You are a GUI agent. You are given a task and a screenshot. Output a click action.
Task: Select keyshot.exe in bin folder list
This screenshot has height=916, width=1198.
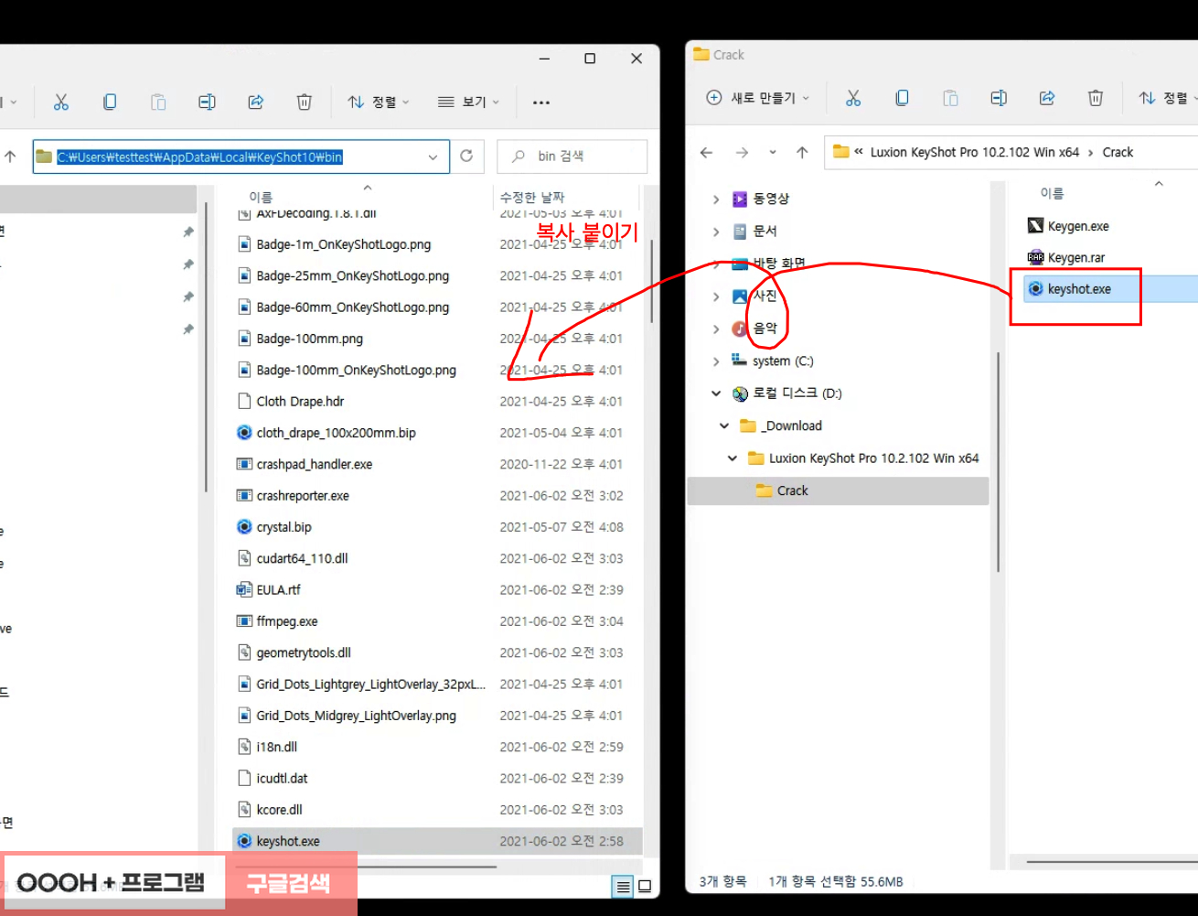[437, 841]
